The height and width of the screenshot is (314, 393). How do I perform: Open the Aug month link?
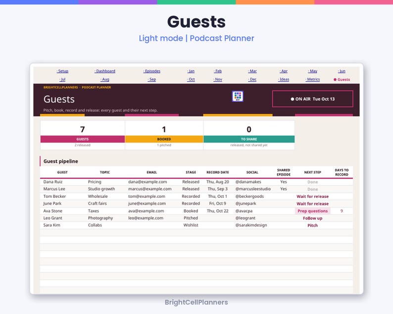pos(105,80)
